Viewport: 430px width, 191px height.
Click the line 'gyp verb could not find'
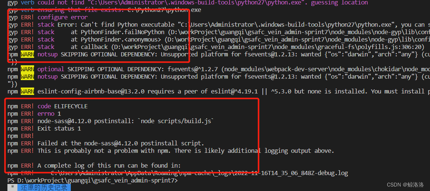[x=188, y=3]
